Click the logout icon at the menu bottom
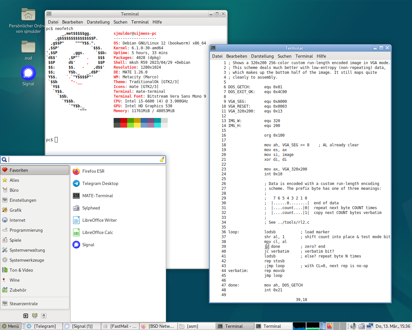Viewport: 412px width, 330px height. click(26, 316)
